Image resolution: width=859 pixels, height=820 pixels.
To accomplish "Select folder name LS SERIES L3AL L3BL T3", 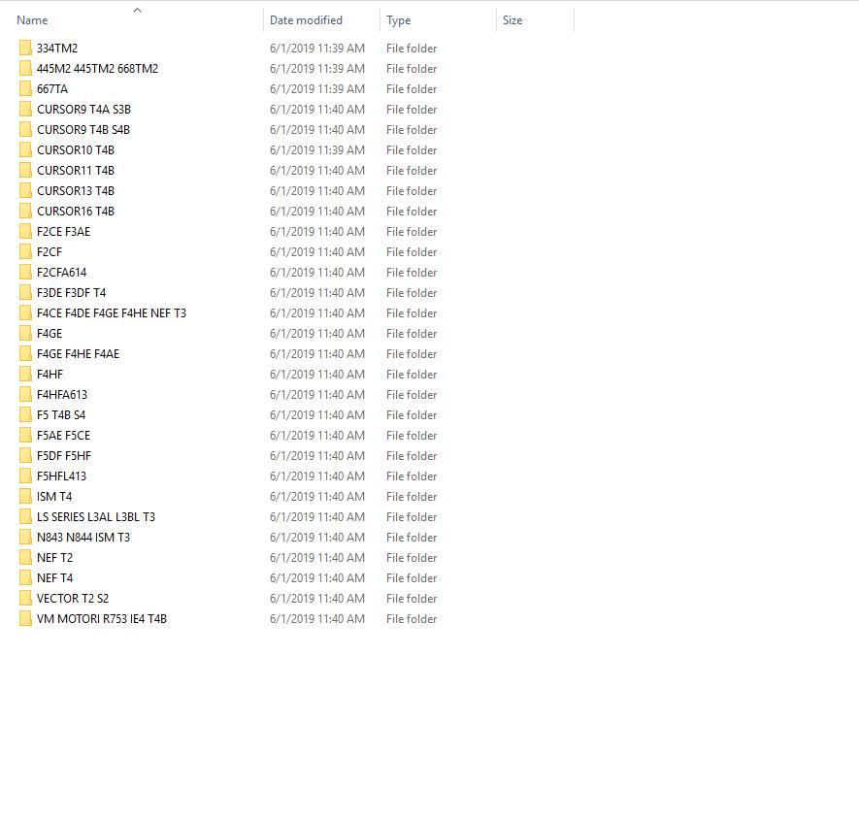I will point(96,517).
